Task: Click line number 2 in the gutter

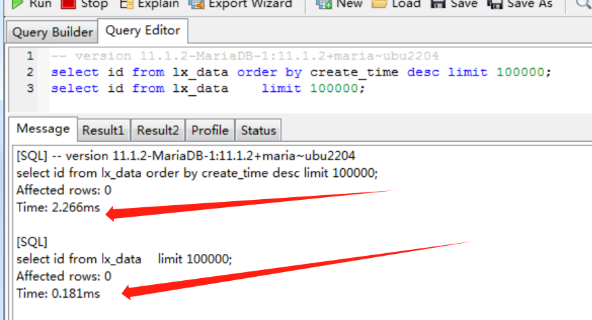Action: [x=29, y=72]
